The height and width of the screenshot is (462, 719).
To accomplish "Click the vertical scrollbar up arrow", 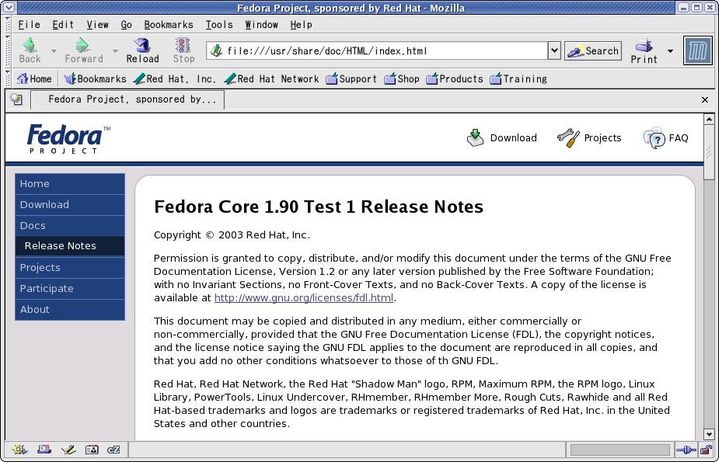I will coord(709,119).
